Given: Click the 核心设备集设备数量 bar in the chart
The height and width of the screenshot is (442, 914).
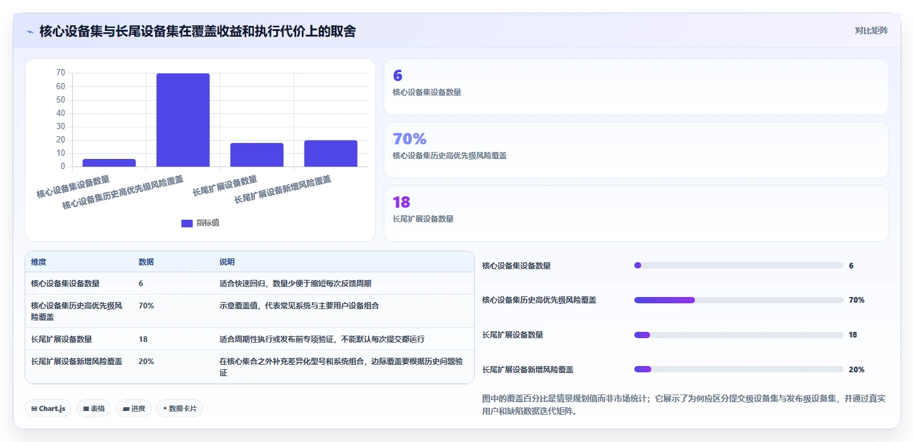Looking at the screenshot, I should pyautogui.click(x=109, y=163).
